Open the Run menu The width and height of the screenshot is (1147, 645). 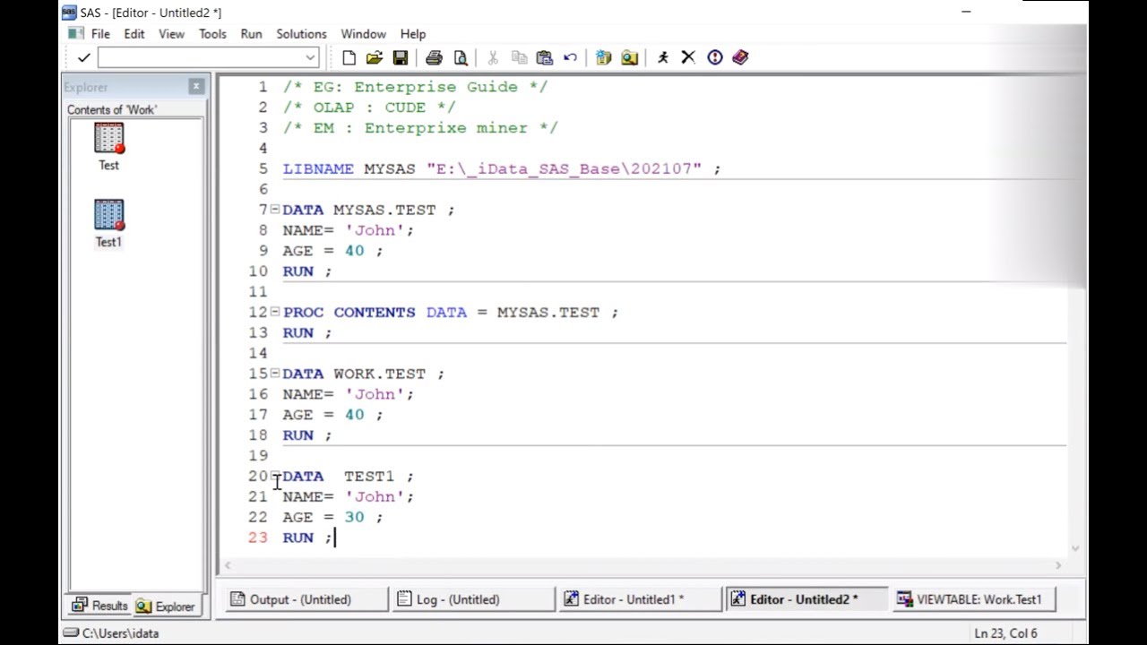click(251, 34)
